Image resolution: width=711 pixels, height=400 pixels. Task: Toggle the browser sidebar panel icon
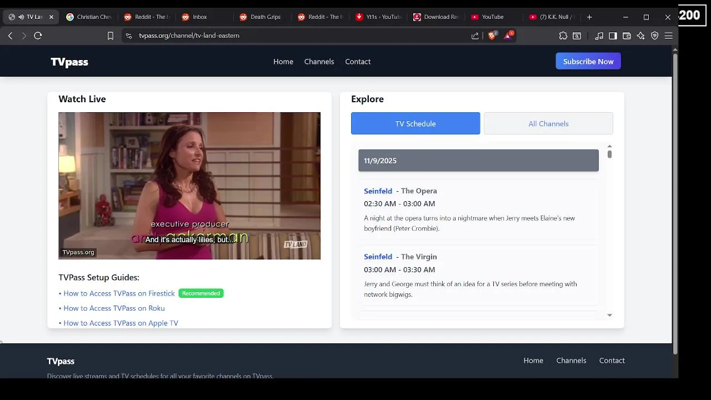pos(613,36)
